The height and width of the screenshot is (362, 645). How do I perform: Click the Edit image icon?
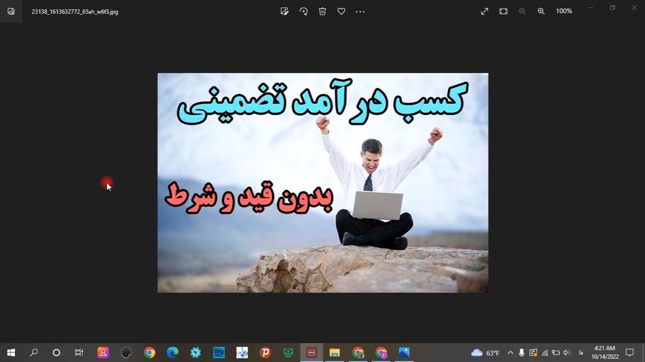click(x=285, y=11)
